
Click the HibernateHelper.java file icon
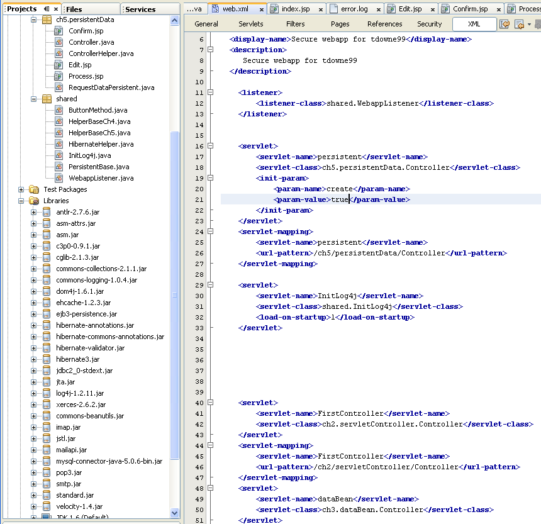[x=59, y=144]
